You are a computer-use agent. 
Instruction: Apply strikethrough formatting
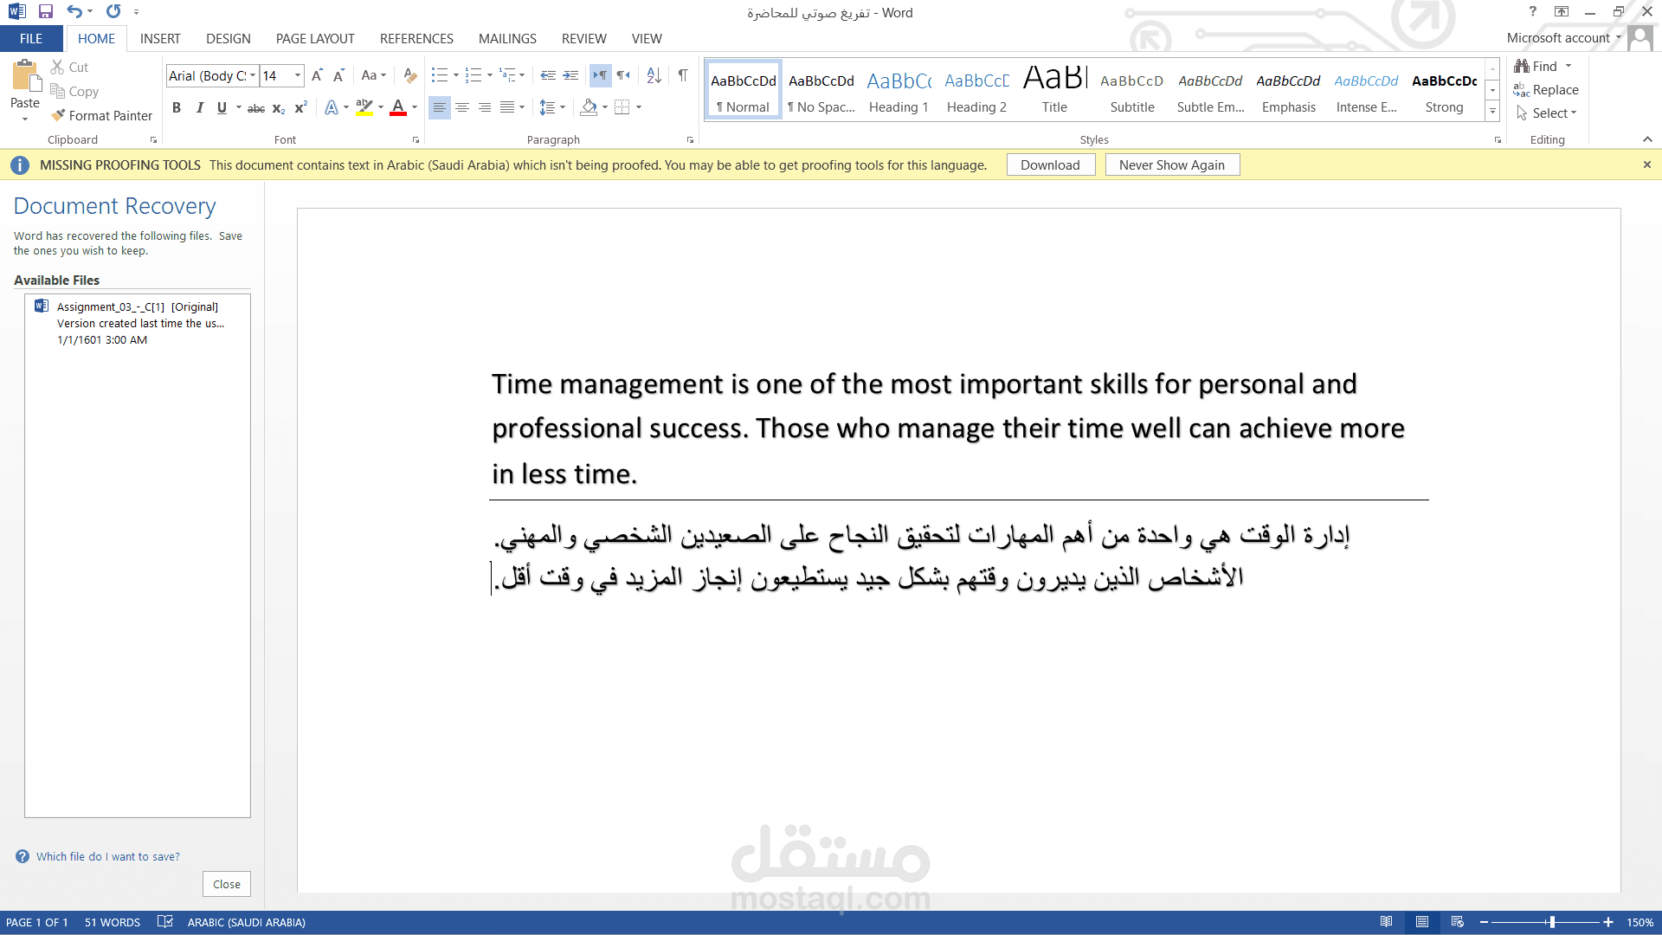256,107
